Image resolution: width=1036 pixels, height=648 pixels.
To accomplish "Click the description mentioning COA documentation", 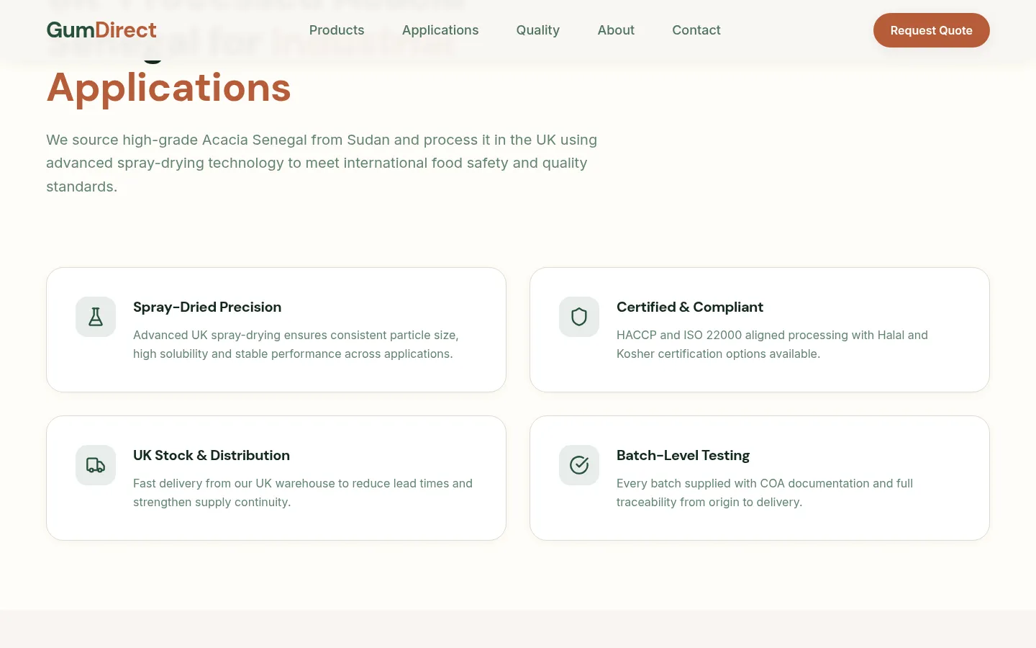I will [x=765, y=492].
